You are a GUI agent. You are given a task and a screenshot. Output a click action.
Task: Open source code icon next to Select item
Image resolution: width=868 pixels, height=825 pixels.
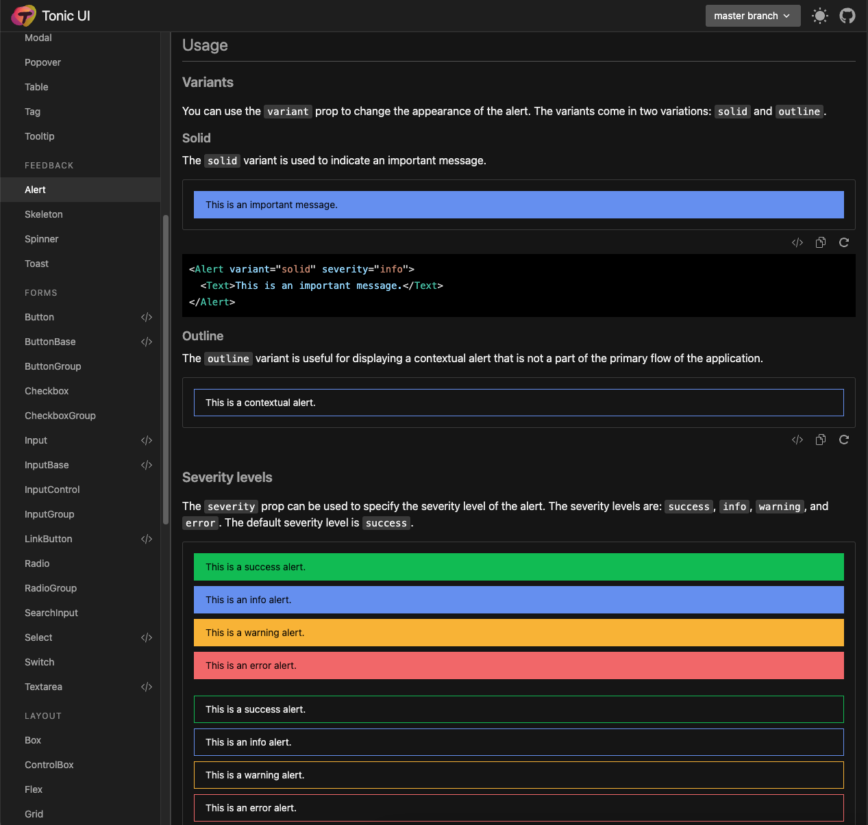click(147, 637)
